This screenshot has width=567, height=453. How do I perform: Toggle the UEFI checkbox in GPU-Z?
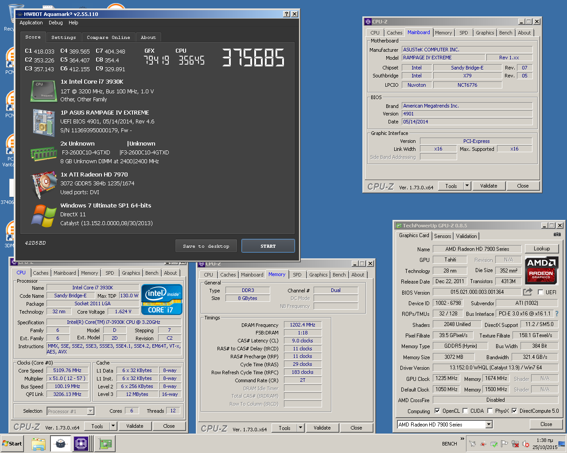pyautogui.click(x=540, y=292)
